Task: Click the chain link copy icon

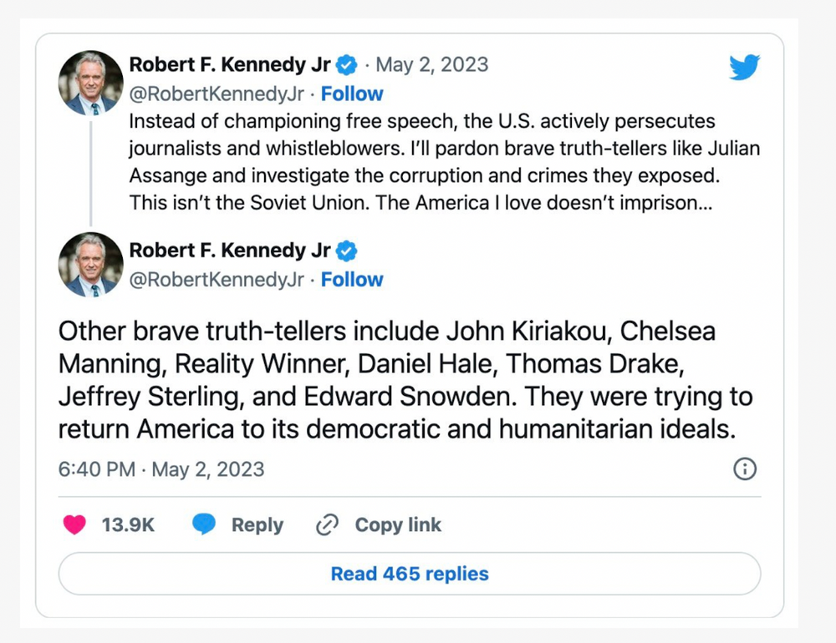Action: [327, 524]
